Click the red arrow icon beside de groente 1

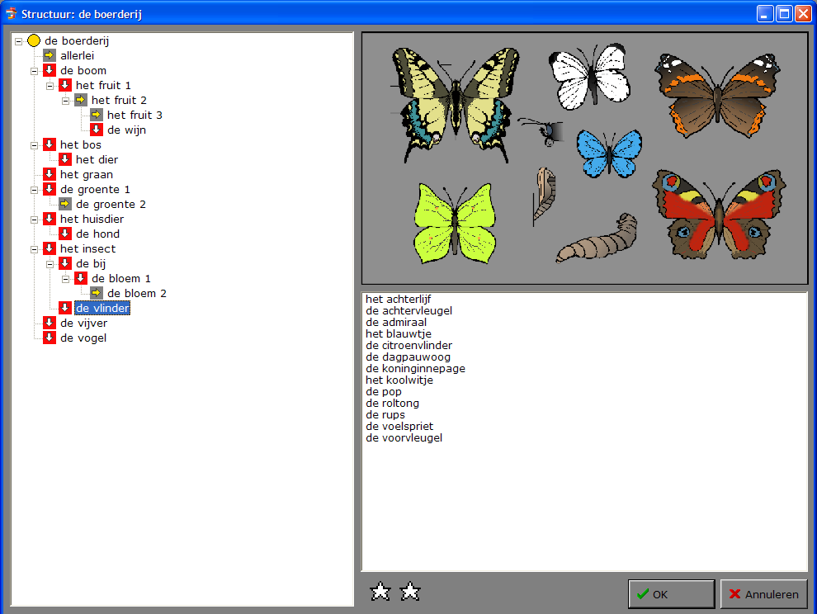pos(50,189)
